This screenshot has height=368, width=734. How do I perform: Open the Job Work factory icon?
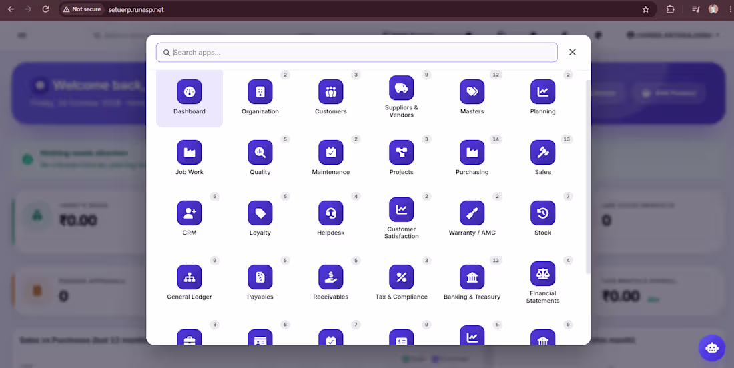click(189, 153)
